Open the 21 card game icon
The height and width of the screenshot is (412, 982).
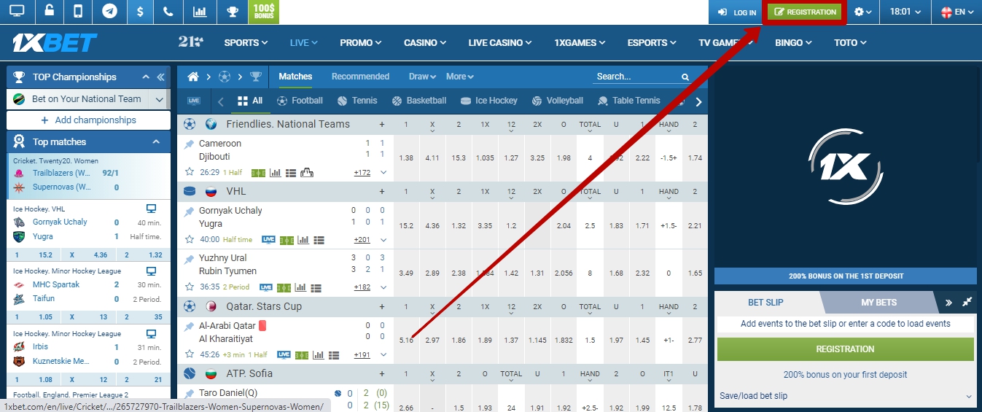tap(190, 42)
